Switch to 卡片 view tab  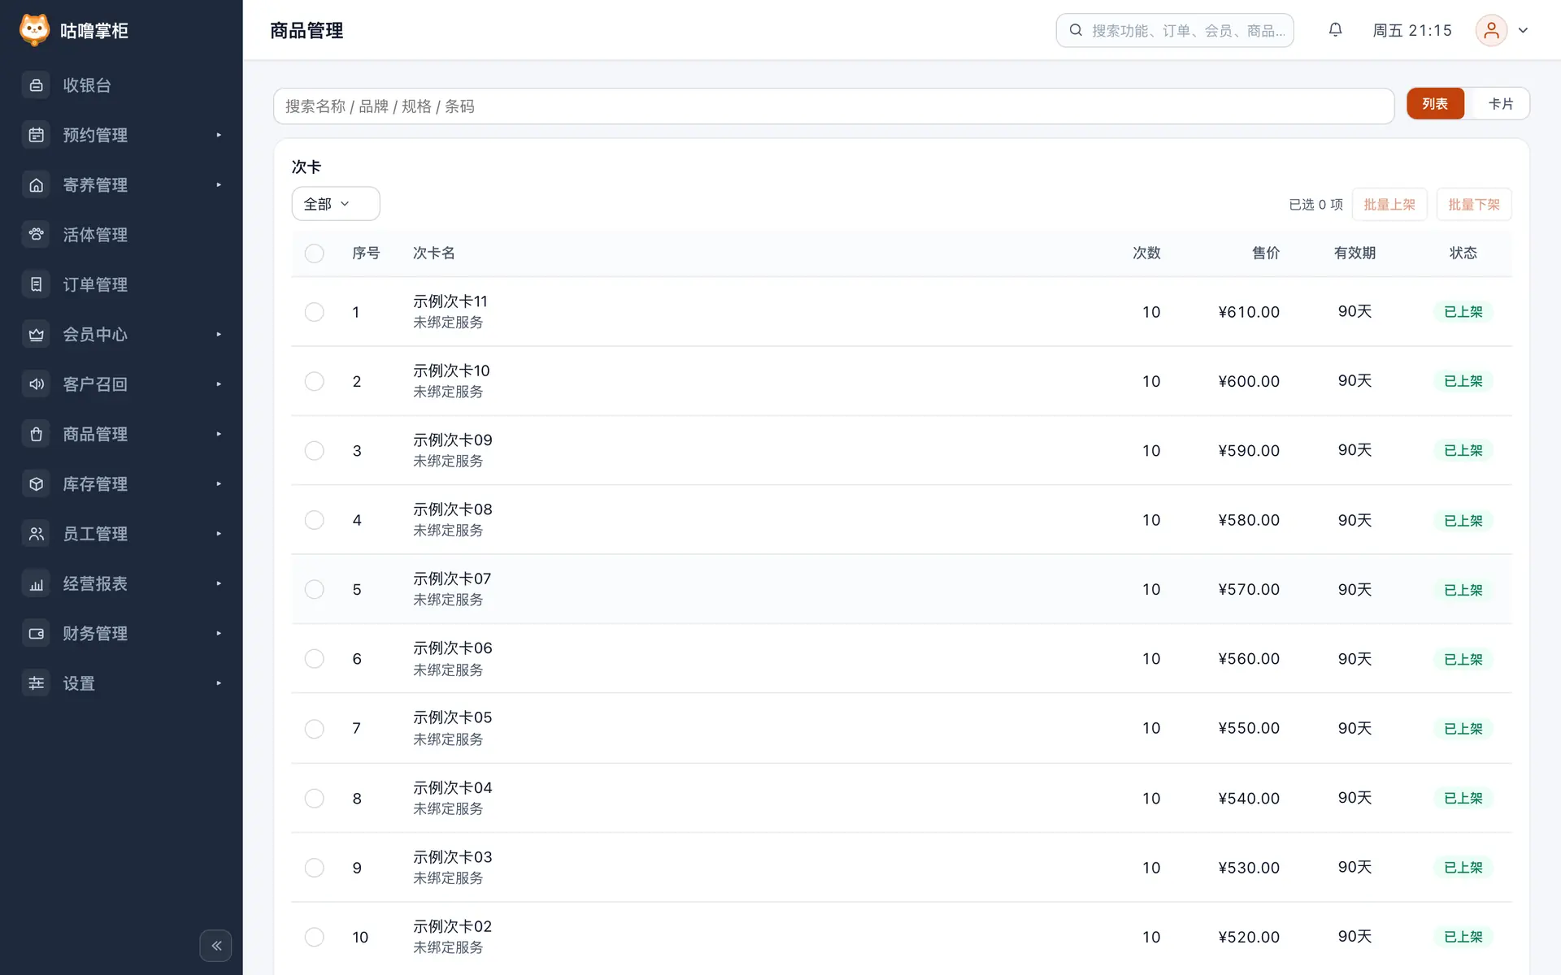1500,104
